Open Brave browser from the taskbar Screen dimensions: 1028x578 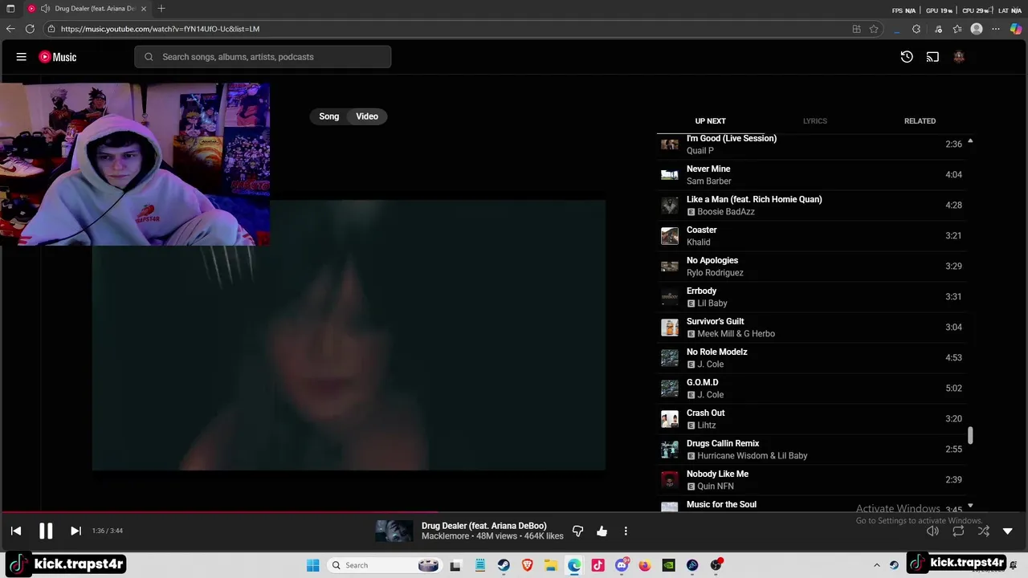click(527, 565)
